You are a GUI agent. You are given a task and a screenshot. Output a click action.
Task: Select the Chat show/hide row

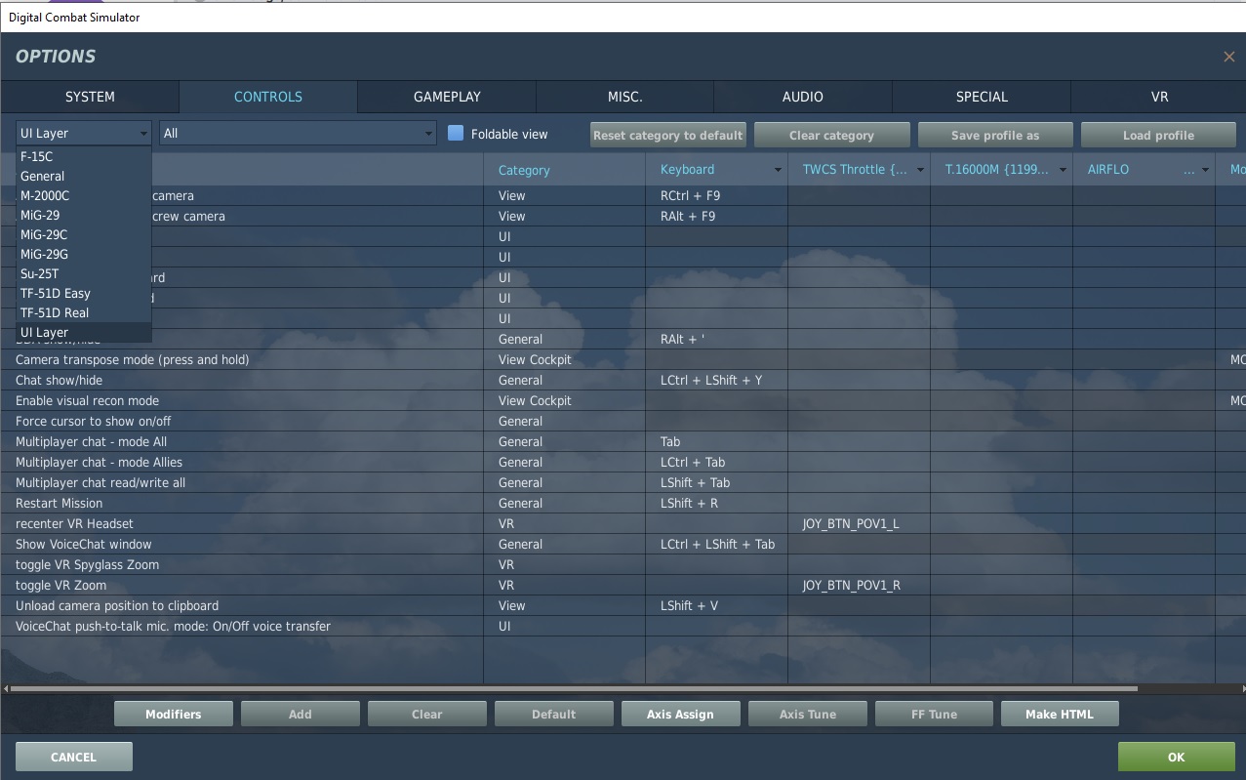point(623,380)
